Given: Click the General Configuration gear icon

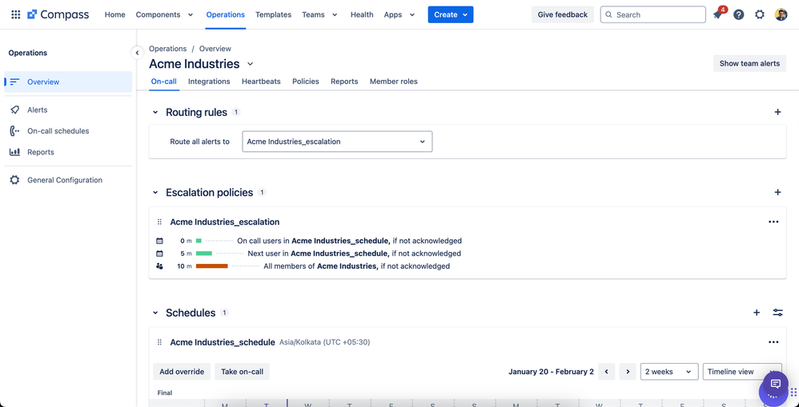Looking at the screenshot, I should click(x=14, y=180).
